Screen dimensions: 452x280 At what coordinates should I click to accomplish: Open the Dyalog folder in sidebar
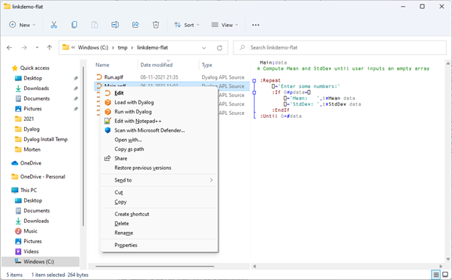point(32,129)
